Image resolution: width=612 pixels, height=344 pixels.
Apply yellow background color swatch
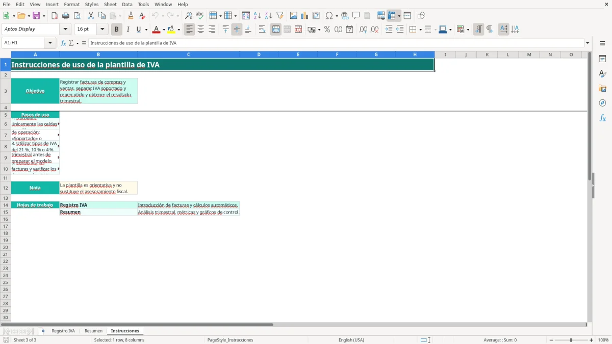coord(171,30)
